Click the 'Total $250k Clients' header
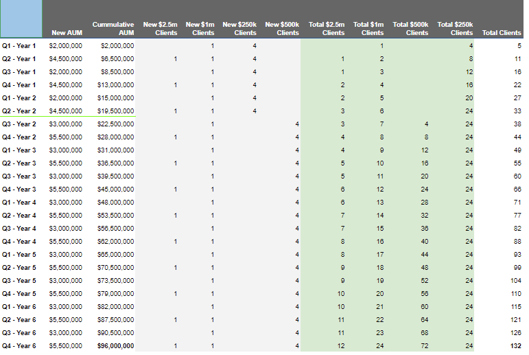 (455, 29)
